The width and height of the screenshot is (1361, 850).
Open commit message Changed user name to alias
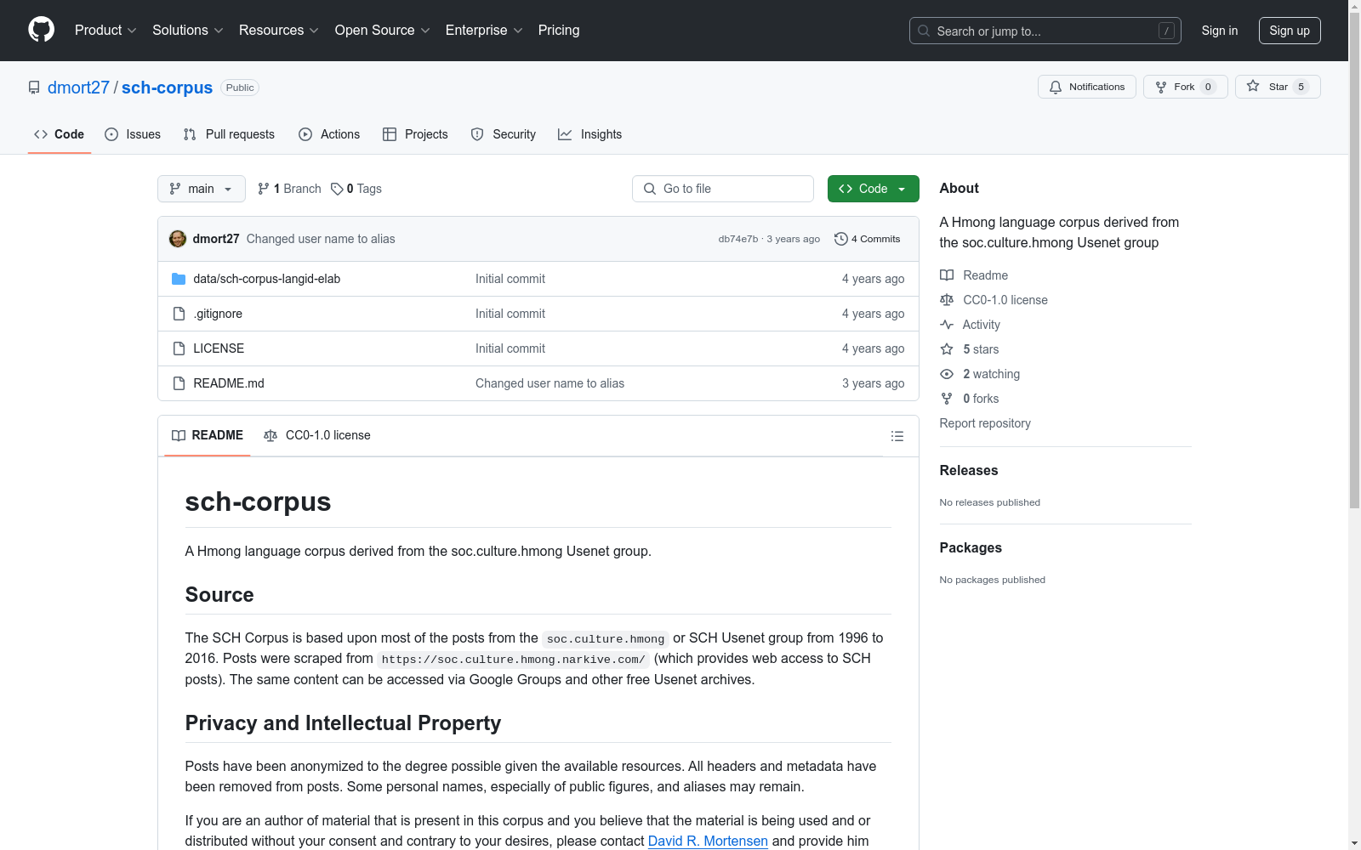pyautogui.click(x=321, y=239)
